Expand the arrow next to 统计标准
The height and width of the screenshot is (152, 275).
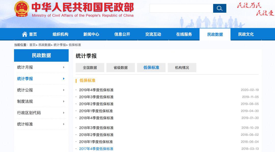coord(64,124)
